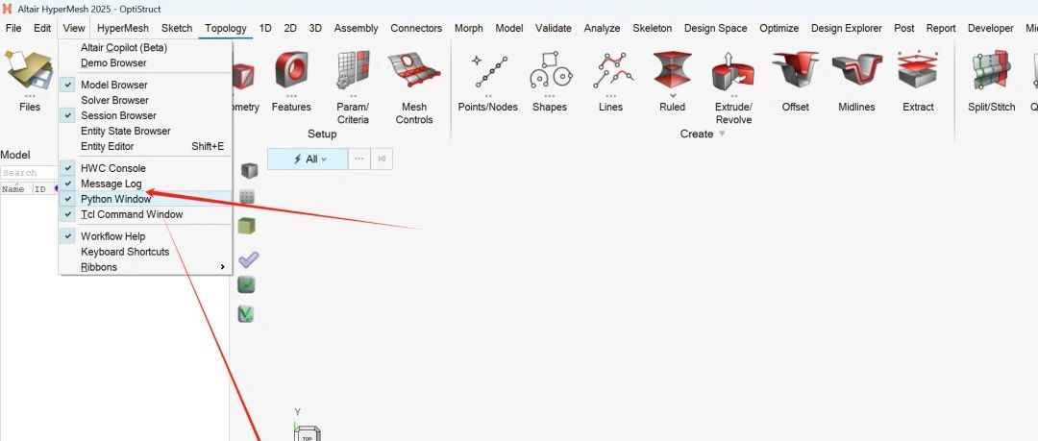This screenshot has width=1038, height=441.
Task: Open the Param/Criteria tool
Action: point(352,71)
